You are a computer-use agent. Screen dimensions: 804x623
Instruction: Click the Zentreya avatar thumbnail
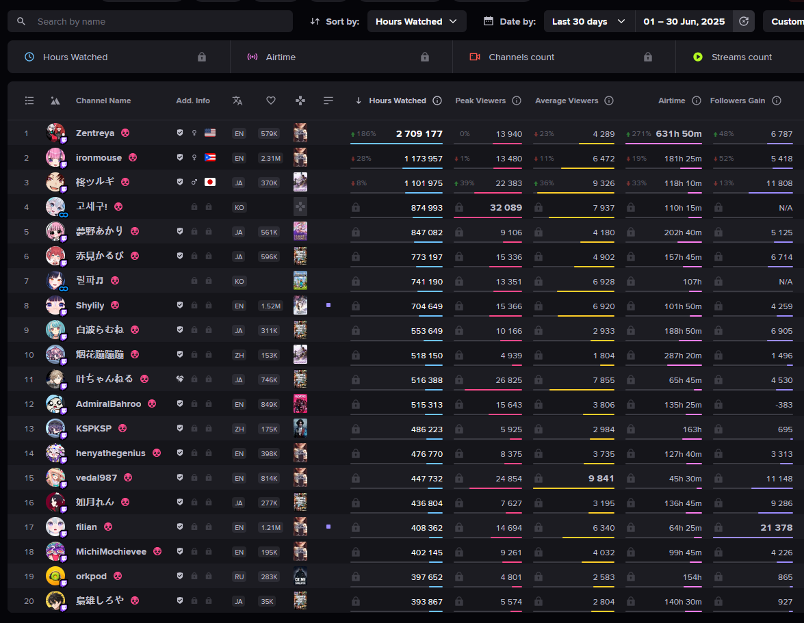coord(55,133)
